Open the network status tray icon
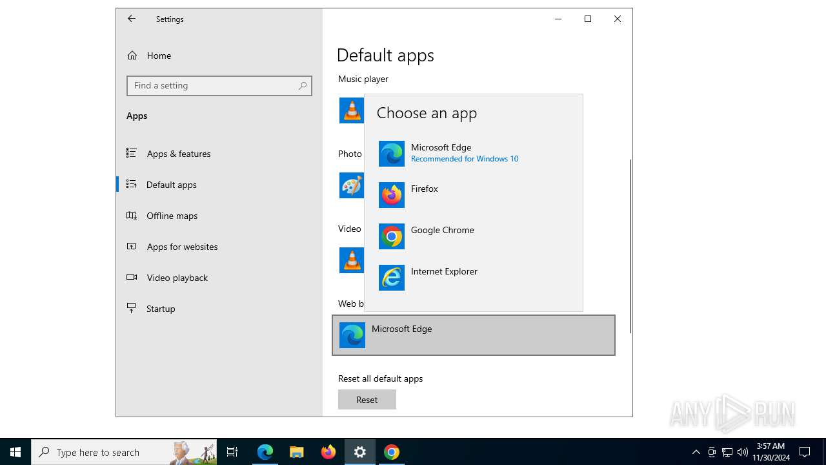 pos(727,452)
